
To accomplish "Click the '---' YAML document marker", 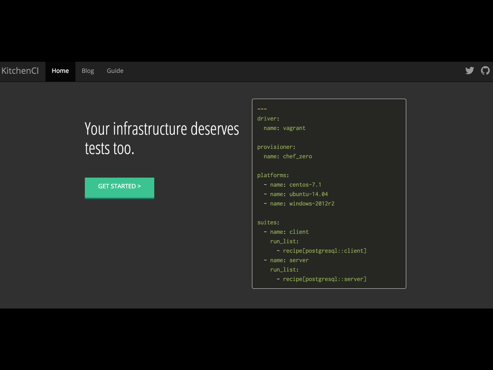I will 262,109.
